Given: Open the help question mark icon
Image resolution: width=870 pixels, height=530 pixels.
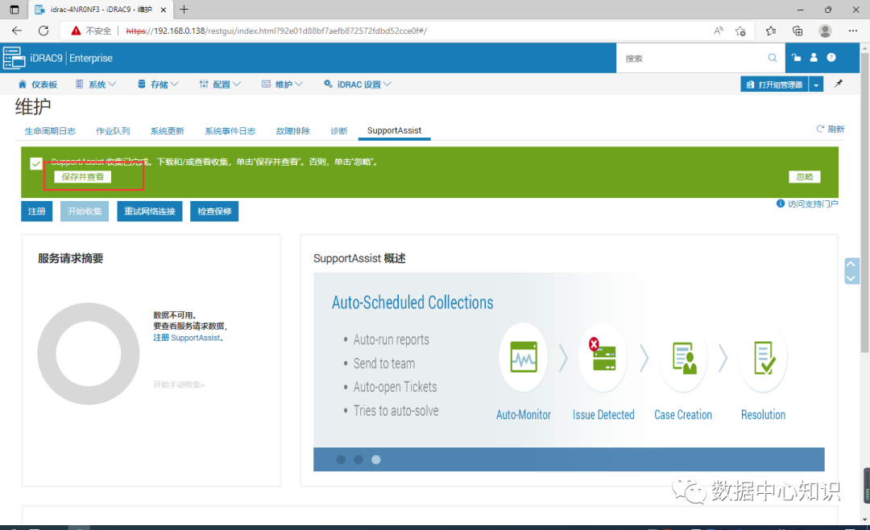Looking at the screenshot, I should [x=831, y=58].
